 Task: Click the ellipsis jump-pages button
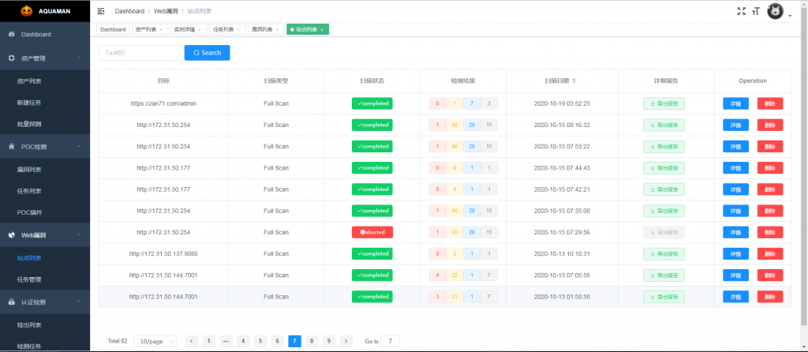(x=226, y=341)
